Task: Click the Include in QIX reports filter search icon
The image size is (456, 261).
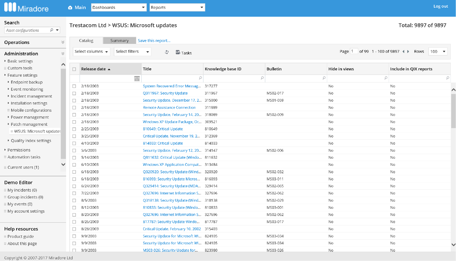Action: 447,78
